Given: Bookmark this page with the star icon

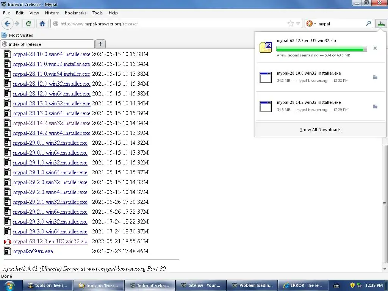Looking at the screenshot, I should [291, 24].
